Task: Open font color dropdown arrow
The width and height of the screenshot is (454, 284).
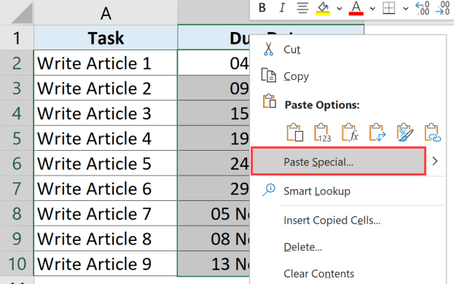Action: (372, 9)
